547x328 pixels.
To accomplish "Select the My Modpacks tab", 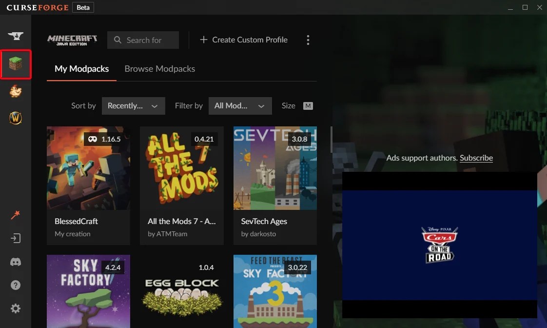I will (81, 69).
